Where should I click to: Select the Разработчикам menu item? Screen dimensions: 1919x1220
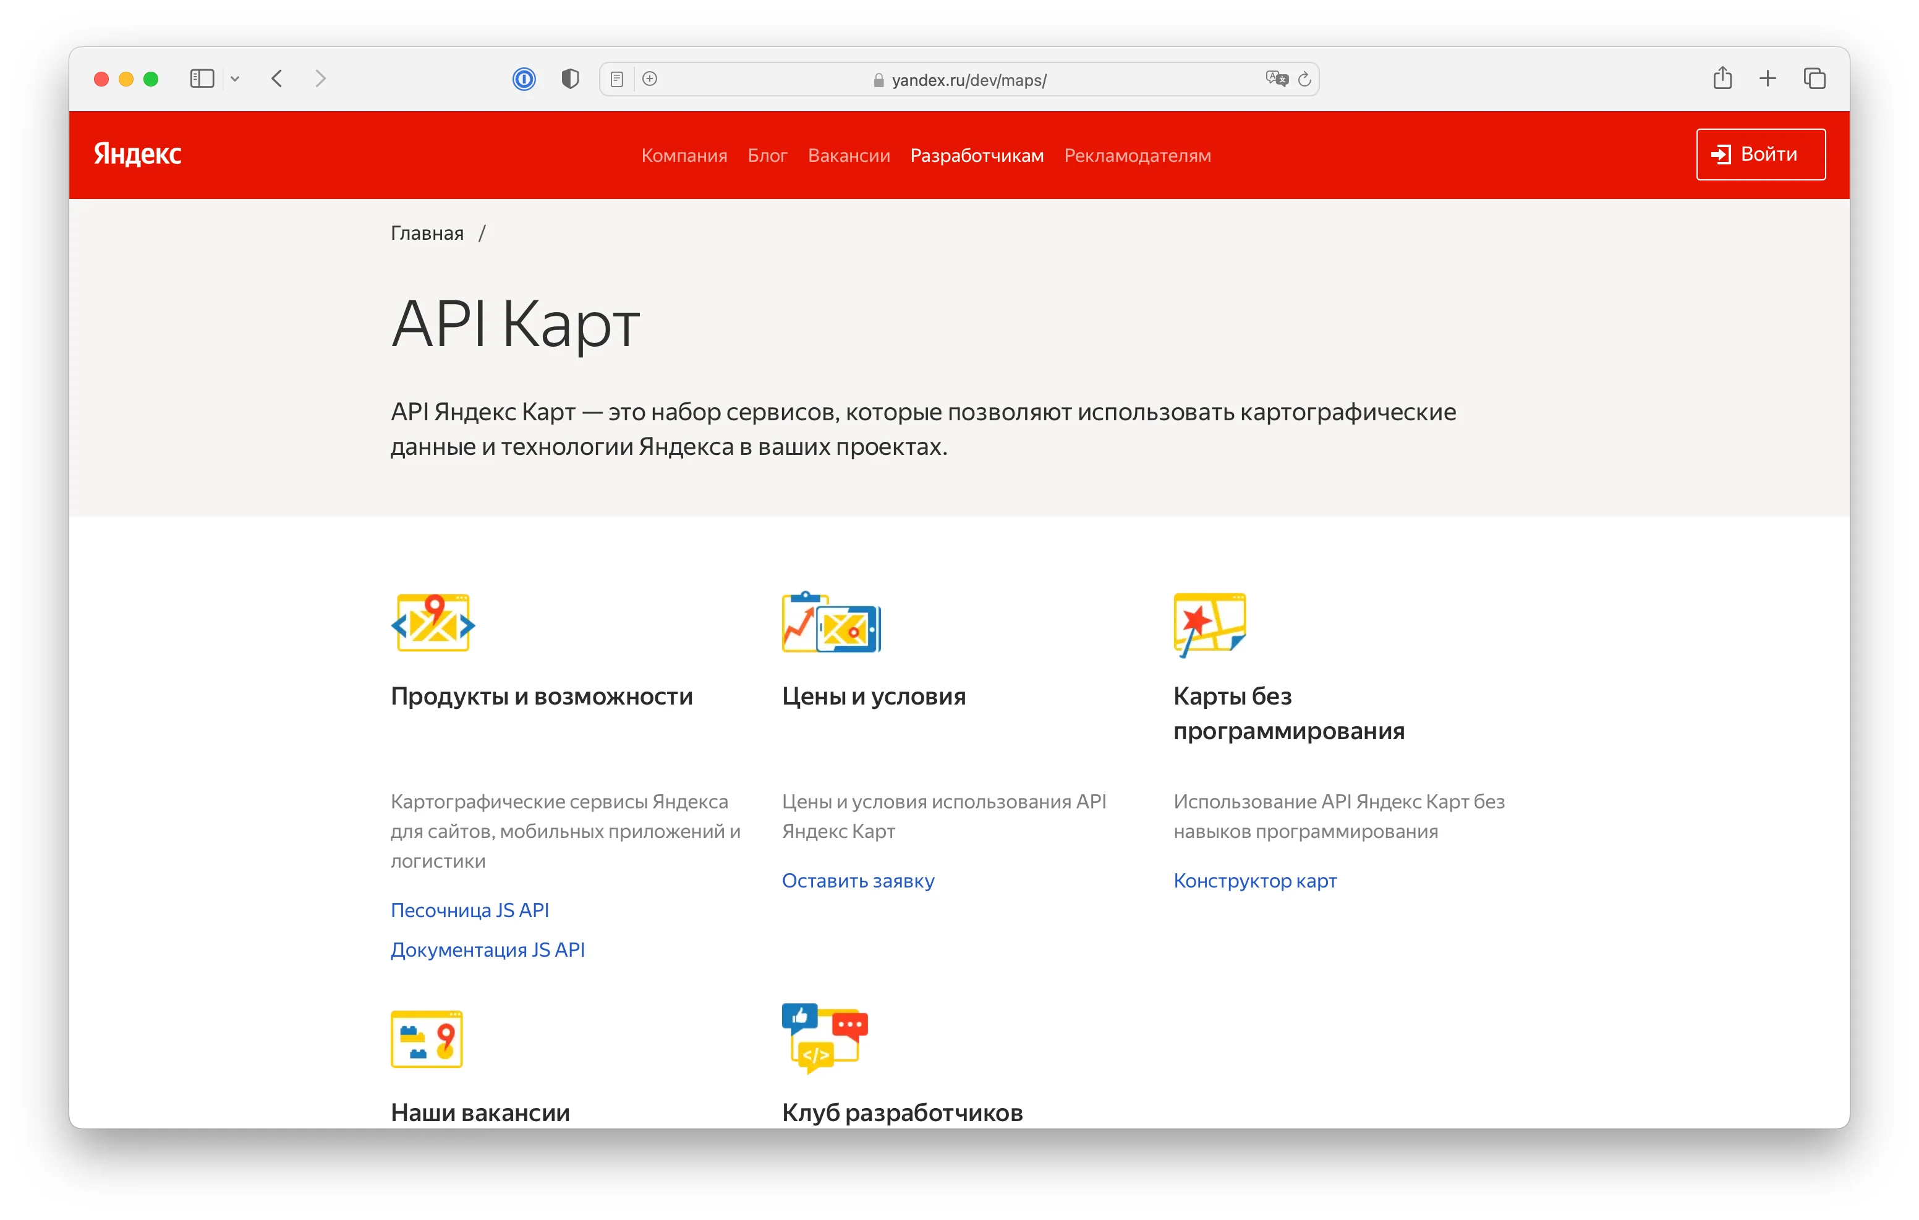977,155
